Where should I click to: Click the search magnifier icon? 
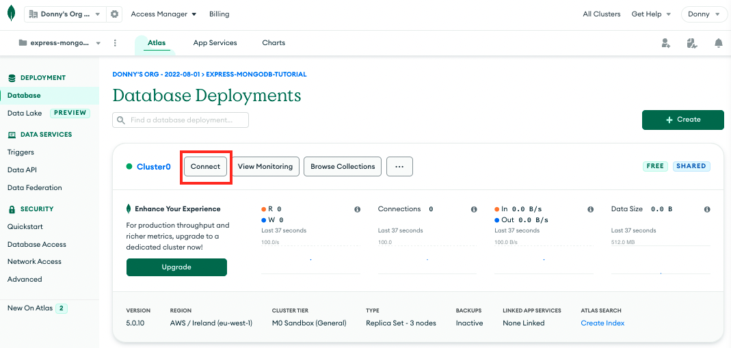click(x=121, y=120)
